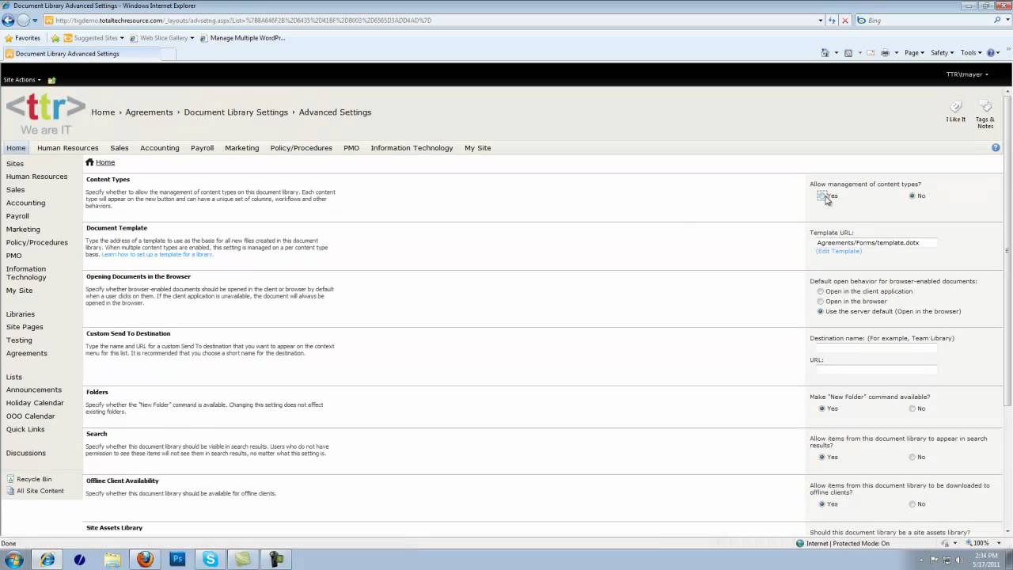Open the IE Page menu dropdown

(914, 53)
